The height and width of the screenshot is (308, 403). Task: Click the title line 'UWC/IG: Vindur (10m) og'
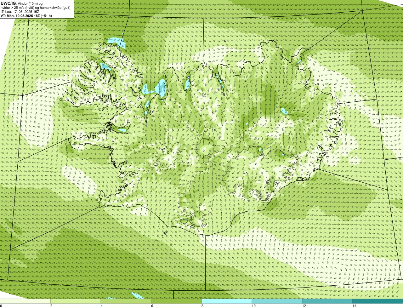pos(21,3)
